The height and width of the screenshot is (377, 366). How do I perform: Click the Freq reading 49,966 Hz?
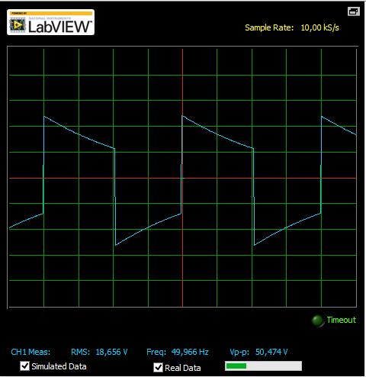click(190, 352)
